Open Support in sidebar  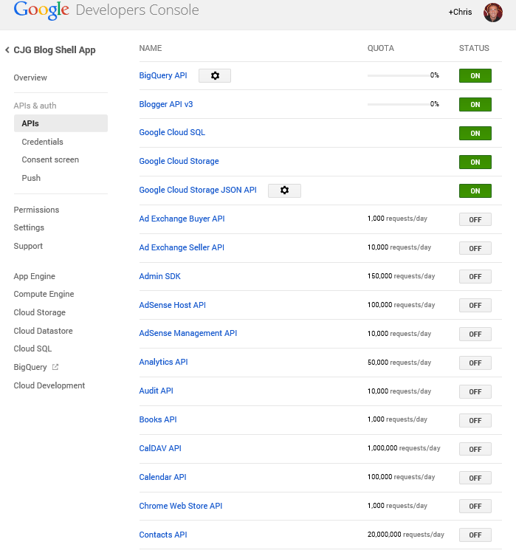[x=28, y=246]
